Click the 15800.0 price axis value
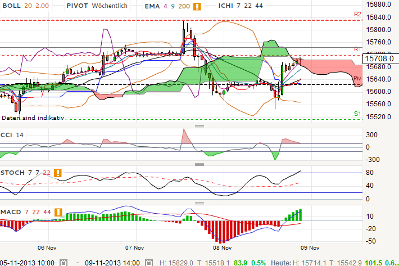Viewport: 399px width, 266px height. 378,30
